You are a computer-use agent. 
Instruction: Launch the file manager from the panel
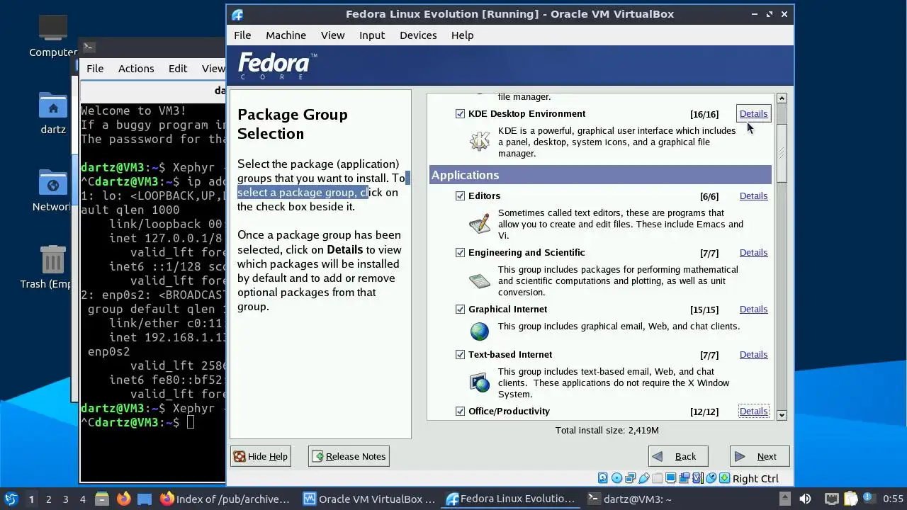click(101, 499)
